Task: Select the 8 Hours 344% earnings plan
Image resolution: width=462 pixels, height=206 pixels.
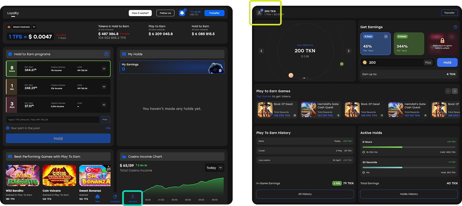Action: click(409, 44)
